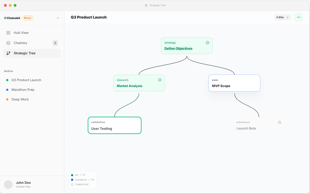Open the workspace switcher chevron
310x194 pixels.
(x=58, y=18)
